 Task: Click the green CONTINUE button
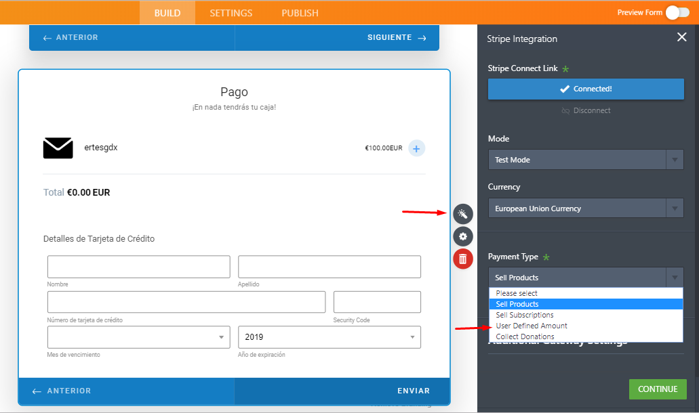coord(658,389)
